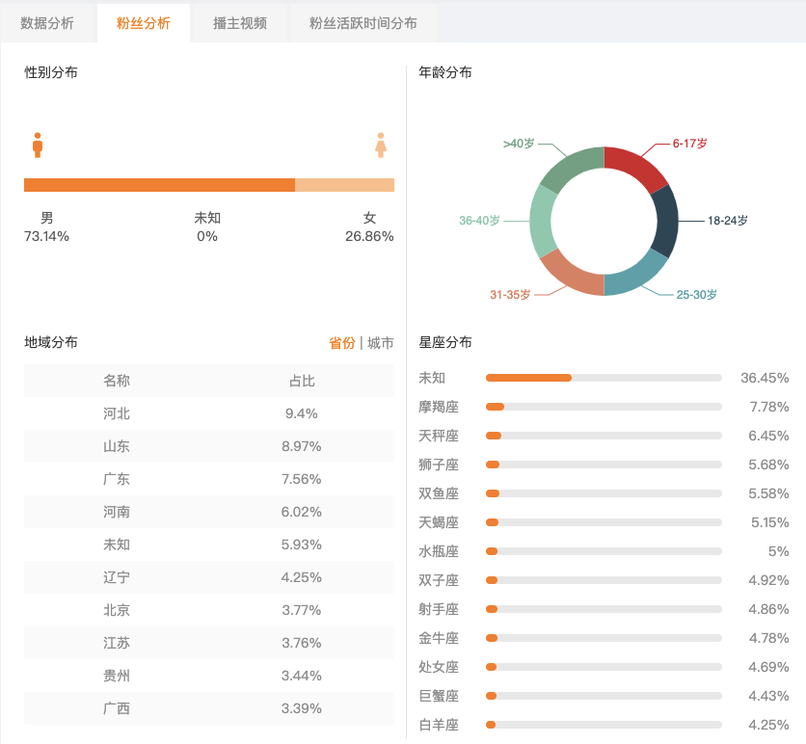
Task: Select the 粉丝活跃时间分布 tab
Action: click(363, 23)
